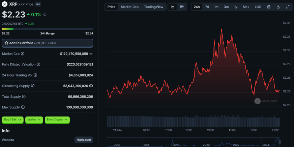Click the Add to Portfolio button
Screen dimensions: 294x147
point(47,43)
